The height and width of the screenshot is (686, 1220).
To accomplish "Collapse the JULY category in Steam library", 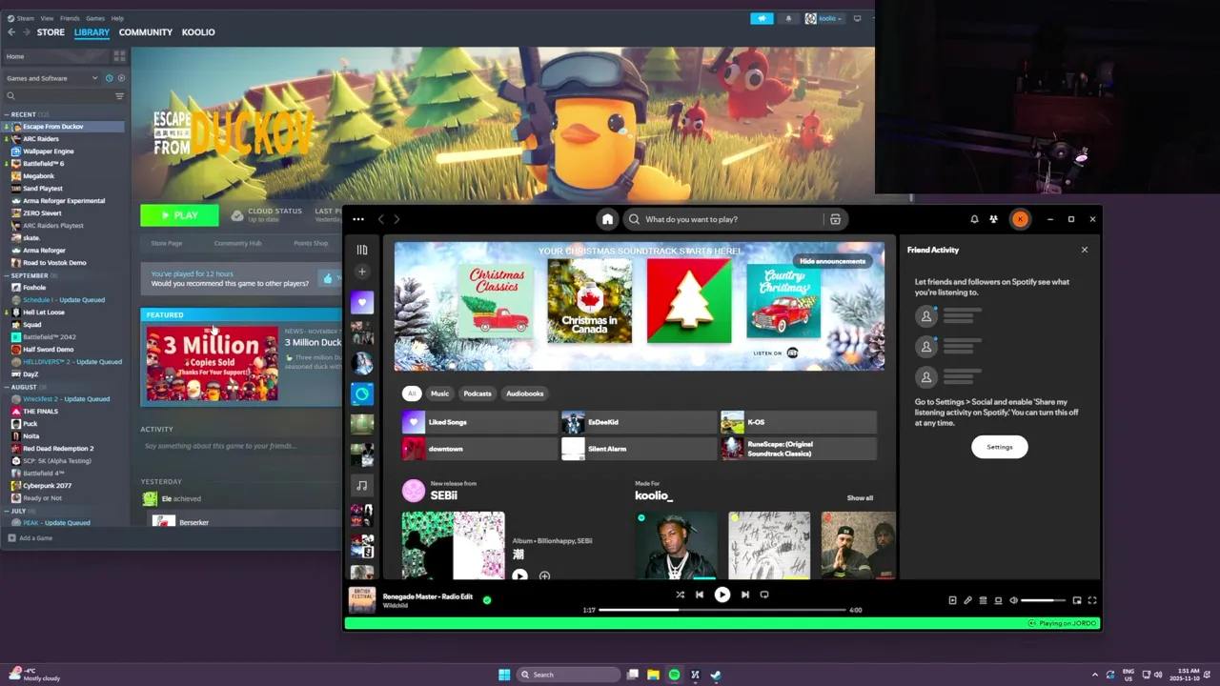I will coord(6,511).
